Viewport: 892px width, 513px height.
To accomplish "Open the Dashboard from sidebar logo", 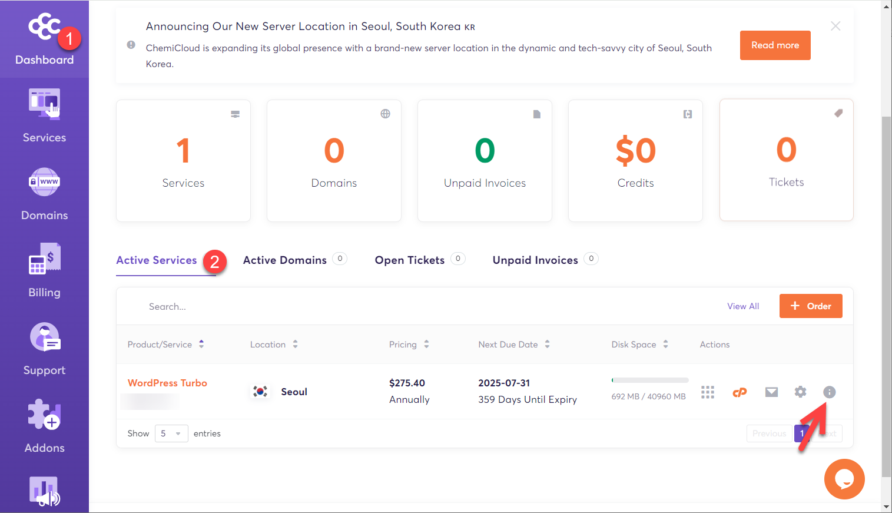I will coord(44,39).
